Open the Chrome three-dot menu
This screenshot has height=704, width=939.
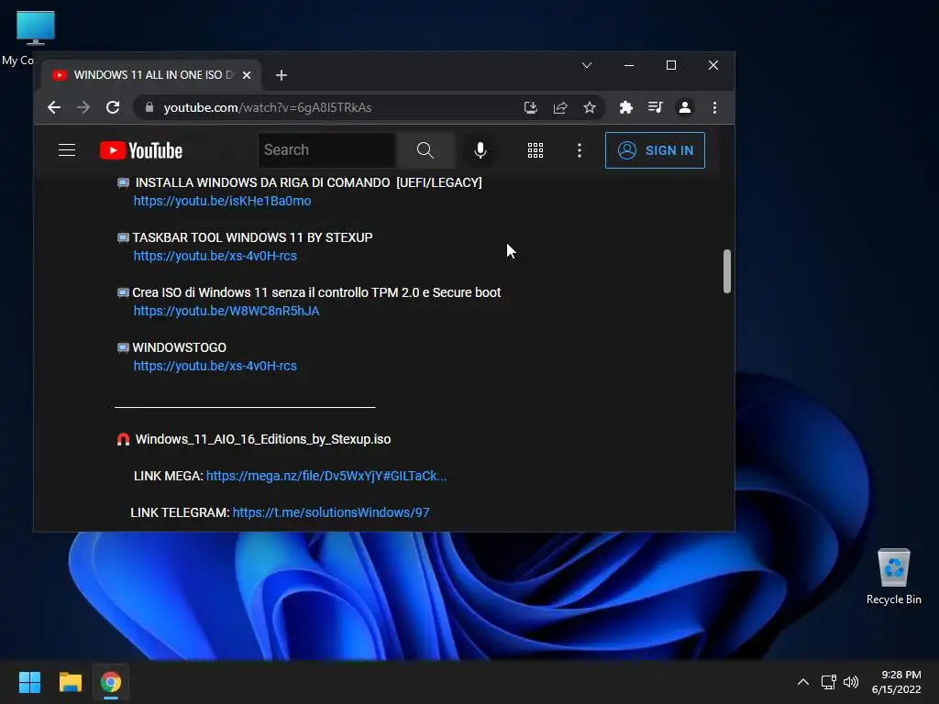[x=714, y=107]
